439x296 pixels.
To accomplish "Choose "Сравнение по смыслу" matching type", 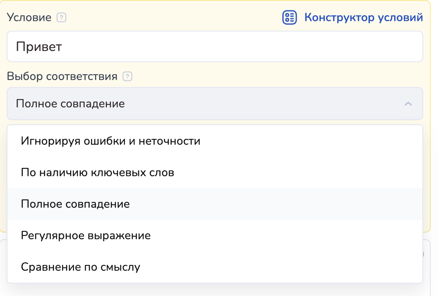I will coord(80,267).
